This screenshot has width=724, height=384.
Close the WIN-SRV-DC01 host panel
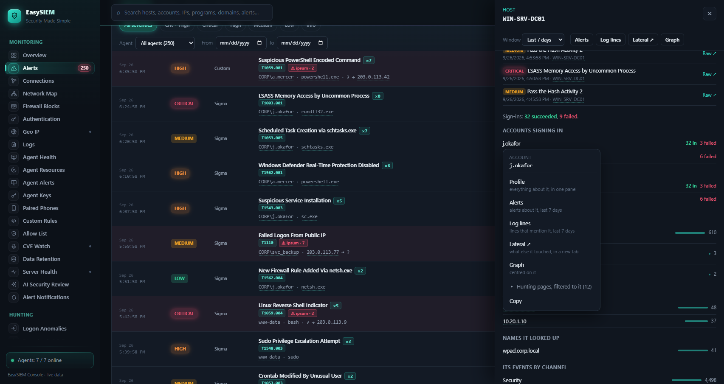tap(710, 14)
